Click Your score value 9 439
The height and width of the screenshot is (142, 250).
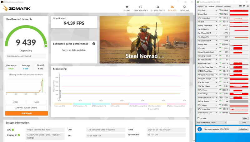[11, 69]
